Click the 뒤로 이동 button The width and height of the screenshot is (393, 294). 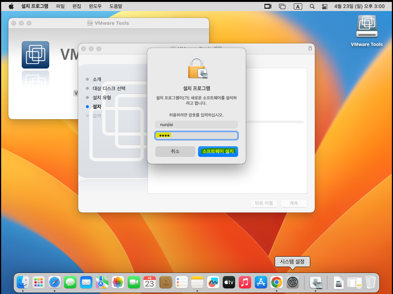264,203
